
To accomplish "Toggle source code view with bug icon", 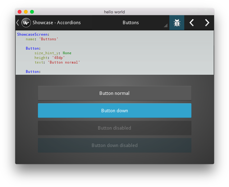I will coord(177,23).
